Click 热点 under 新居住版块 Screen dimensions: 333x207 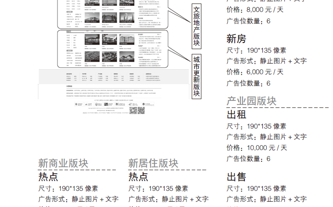coord(138,177)
